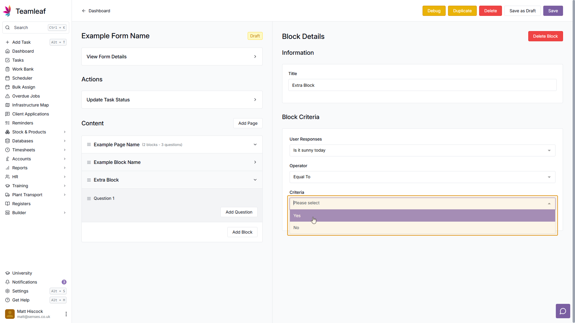575x323 pixels.
Task: Click the Teamleaf logo icon
Action: [7, 11]
